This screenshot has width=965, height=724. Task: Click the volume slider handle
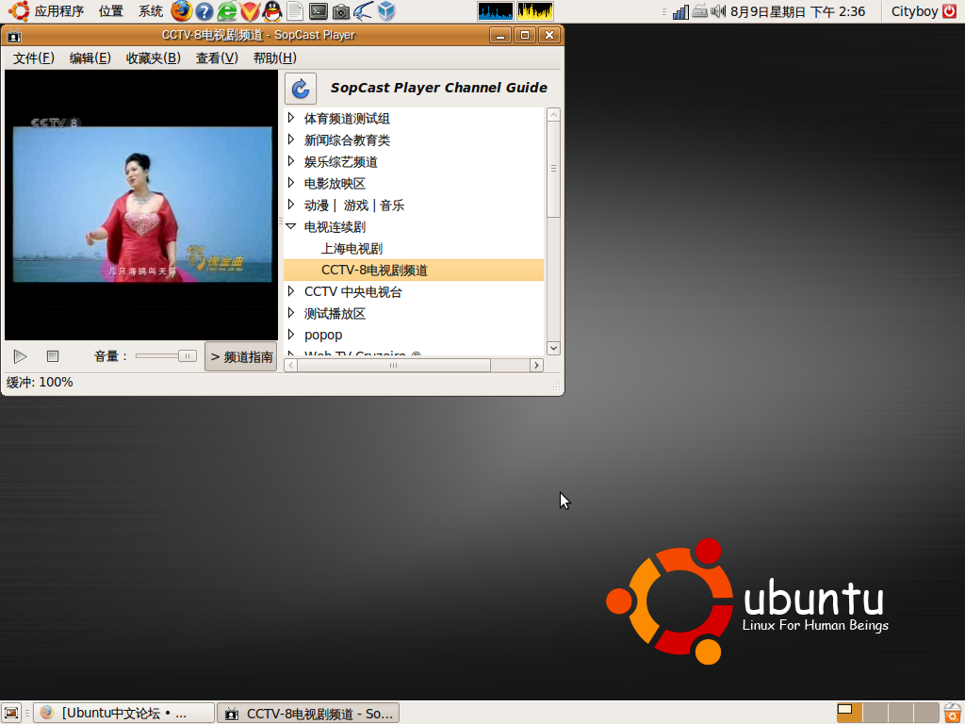coord(188,355)
